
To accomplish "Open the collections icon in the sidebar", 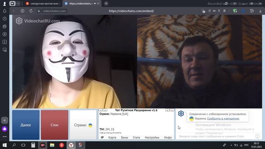I will click(5, 26).
